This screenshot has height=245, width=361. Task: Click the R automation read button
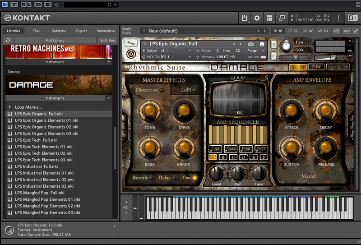23,5
